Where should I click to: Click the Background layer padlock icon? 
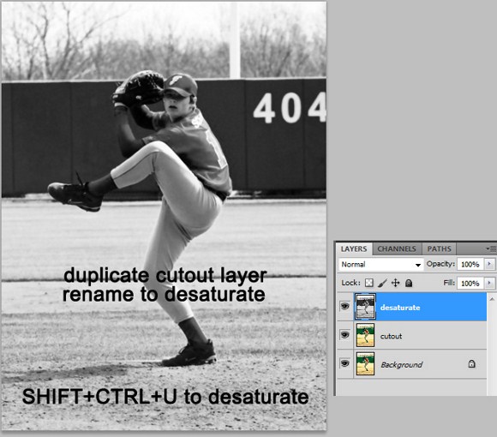[471, 364]
